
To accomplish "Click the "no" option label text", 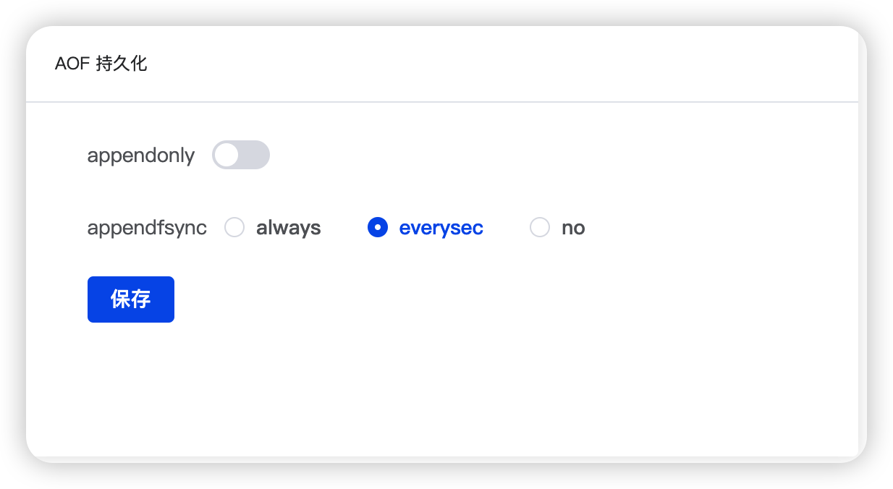I will (573, 228).
